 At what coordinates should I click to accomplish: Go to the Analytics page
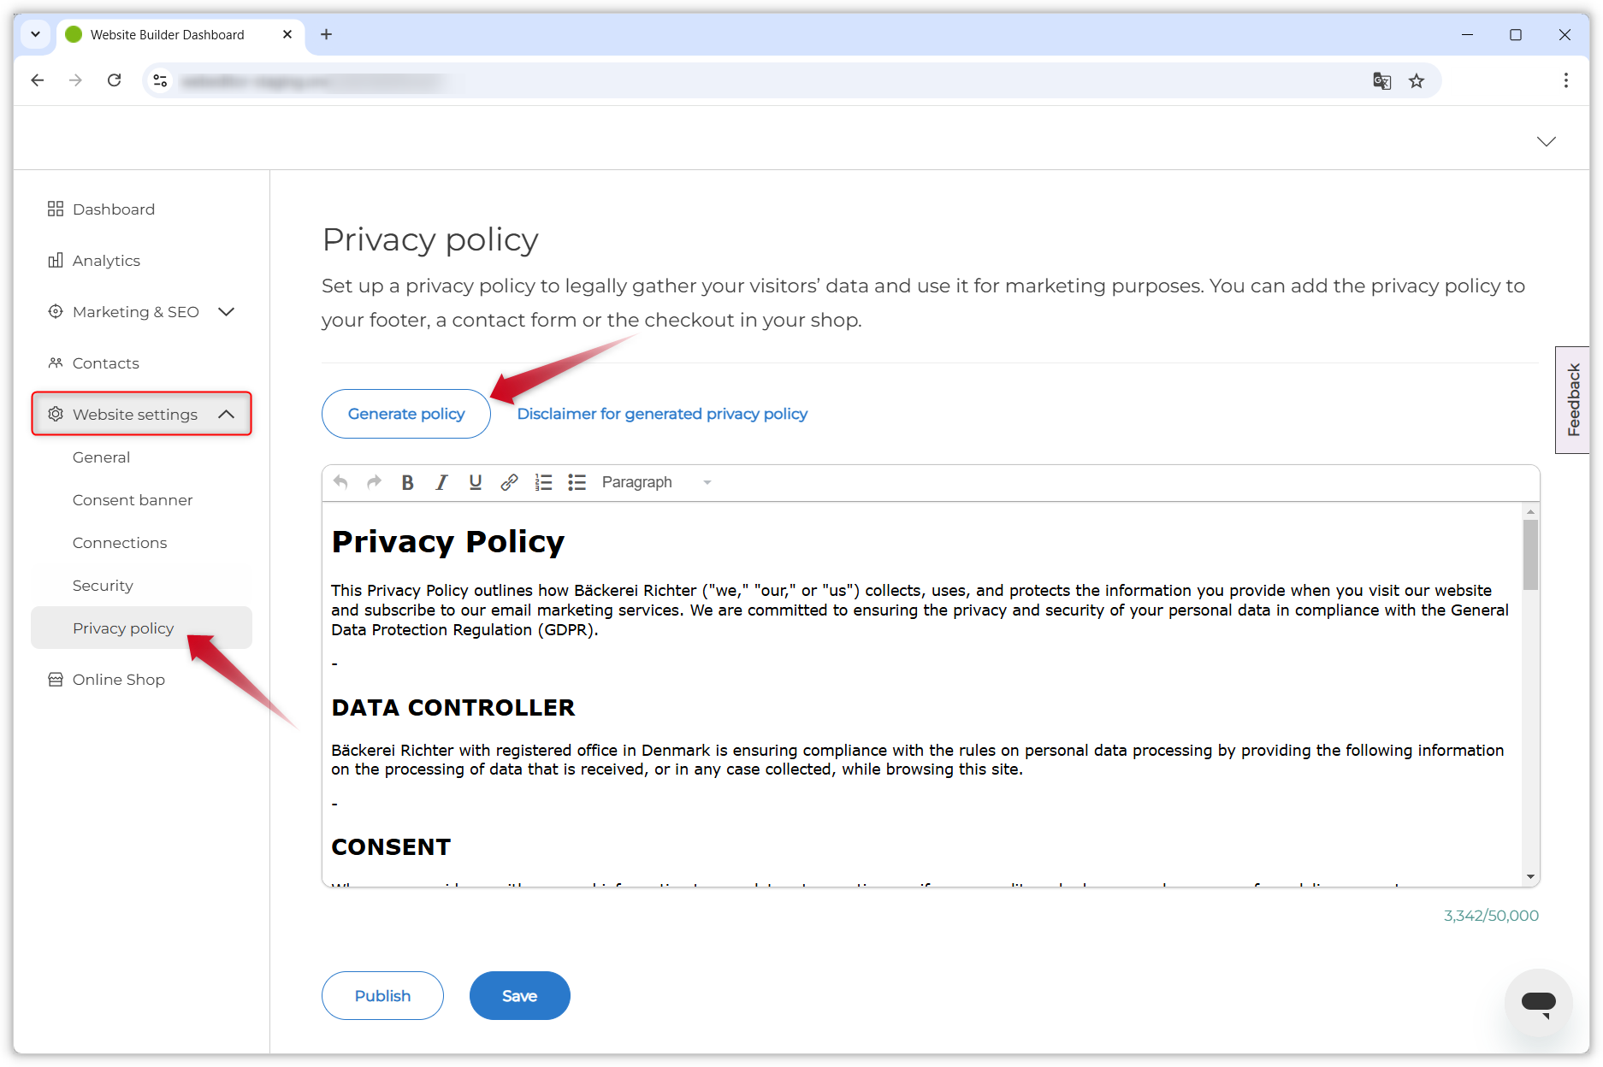pos(106,261)
